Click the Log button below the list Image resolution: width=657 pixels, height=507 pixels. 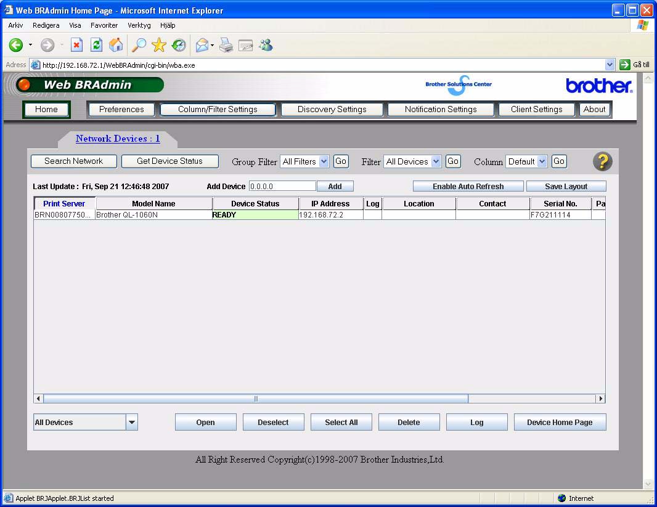(477, 422)
